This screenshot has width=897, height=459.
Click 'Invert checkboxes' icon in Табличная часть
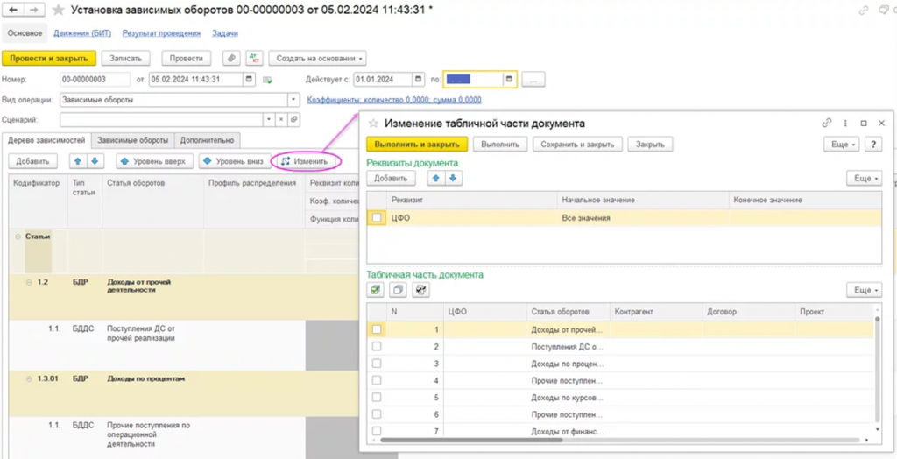point(421,290)
